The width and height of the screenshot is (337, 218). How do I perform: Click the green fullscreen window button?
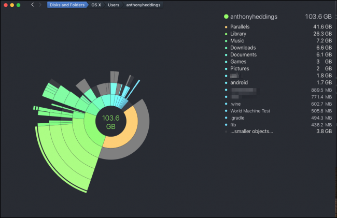(19, 5)
